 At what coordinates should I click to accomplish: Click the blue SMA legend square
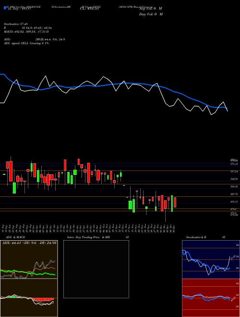pos(5,8)
